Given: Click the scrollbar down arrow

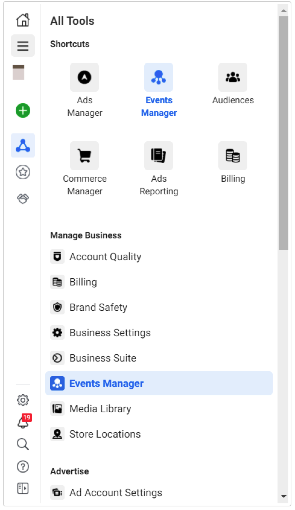Looking at the screenshot, I should [284, 496].
